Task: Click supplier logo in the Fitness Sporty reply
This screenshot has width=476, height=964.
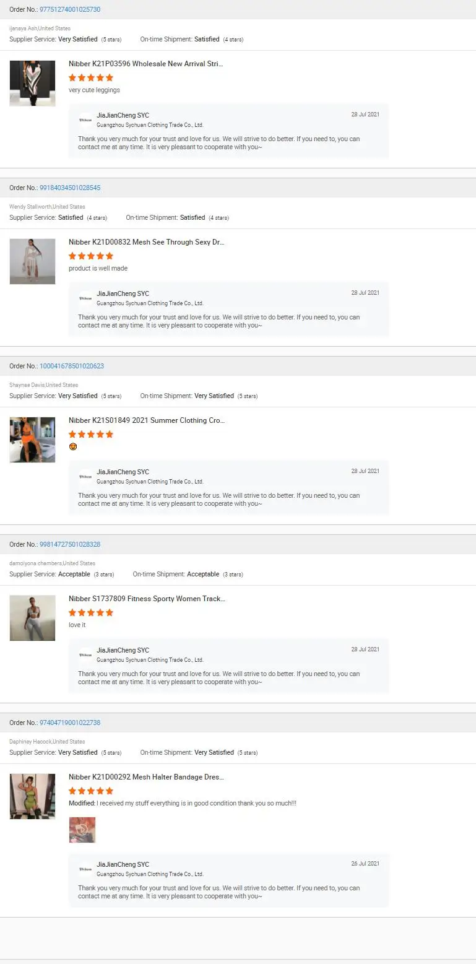Action: 85,654
